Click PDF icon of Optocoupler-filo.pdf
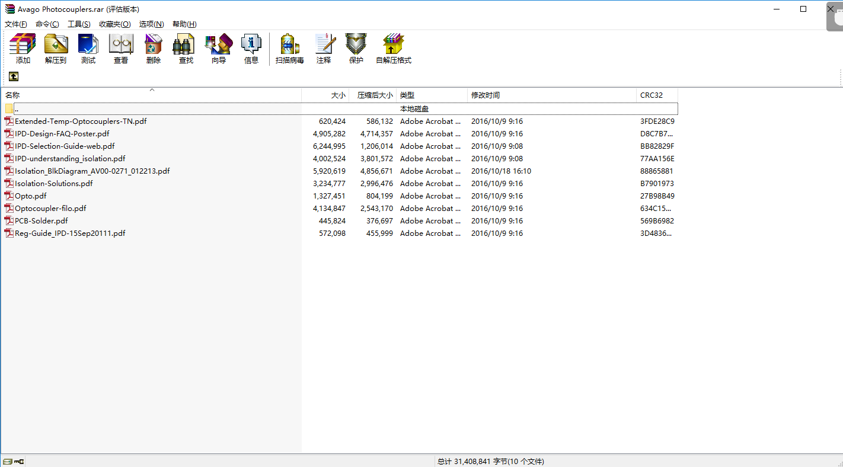Viewport: 843px width, 467px height. [9, 208]
